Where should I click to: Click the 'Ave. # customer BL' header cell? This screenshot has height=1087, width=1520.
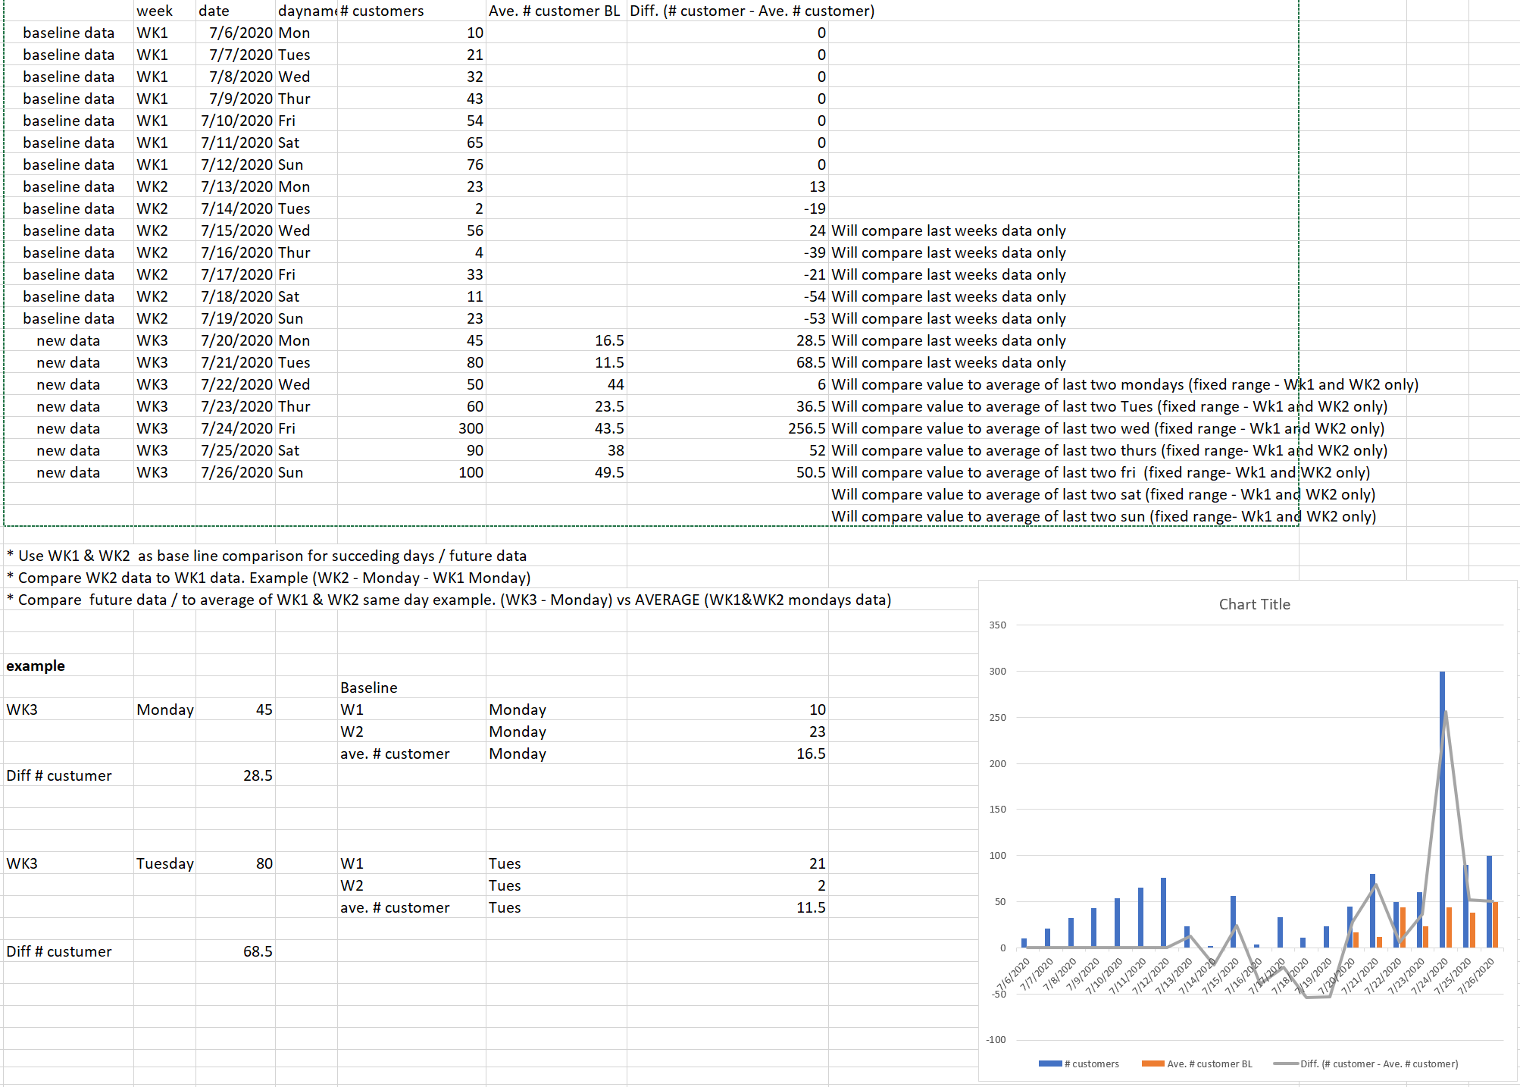click(x=556, y=11)
